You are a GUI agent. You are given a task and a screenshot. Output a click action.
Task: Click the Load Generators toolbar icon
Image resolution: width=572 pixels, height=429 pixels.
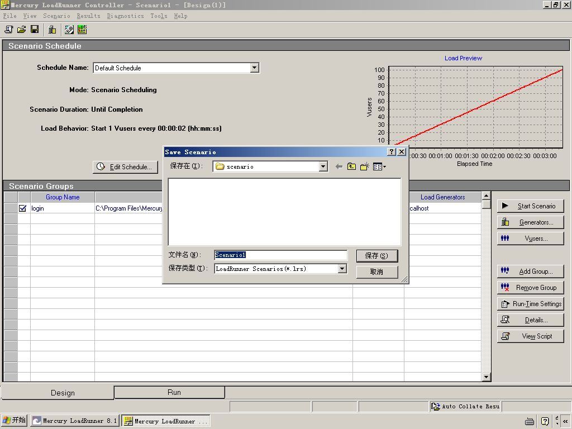coord(52,30)
